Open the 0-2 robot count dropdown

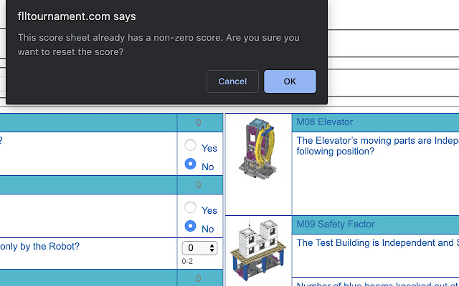(199, 248)
